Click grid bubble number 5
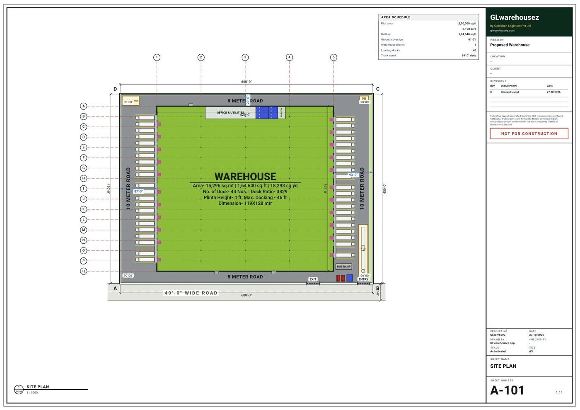 click(x=333, y=57)
